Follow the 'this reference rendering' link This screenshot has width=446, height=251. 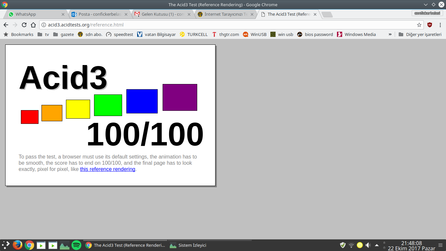tap(107, 169)
